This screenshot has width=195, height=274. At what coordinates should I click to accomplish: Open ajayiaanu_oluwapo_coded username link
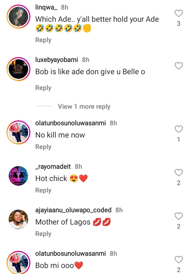pos(73,210)
